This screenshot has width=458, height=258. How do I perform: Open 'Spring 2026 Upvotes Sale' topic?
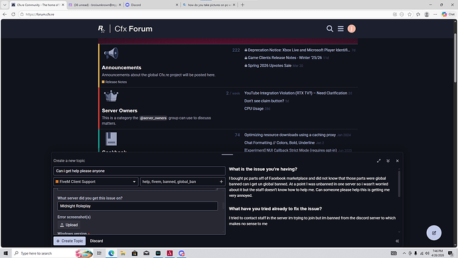click(x=269, y=66)
